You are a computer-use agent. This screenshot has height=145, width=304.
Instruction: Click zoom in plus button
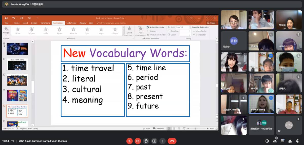208,129
